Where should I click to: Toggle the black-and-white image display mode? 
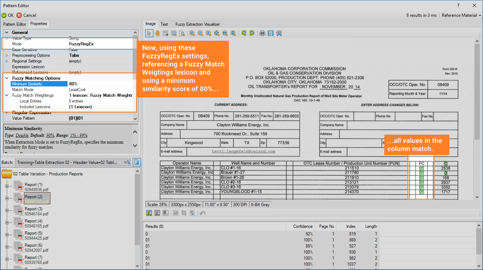coord(165,213)
